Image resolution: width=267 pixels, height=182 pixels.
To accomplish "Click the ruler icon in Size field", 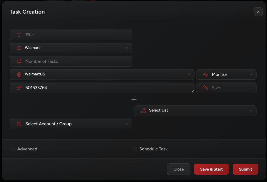I will pos(205,88).
